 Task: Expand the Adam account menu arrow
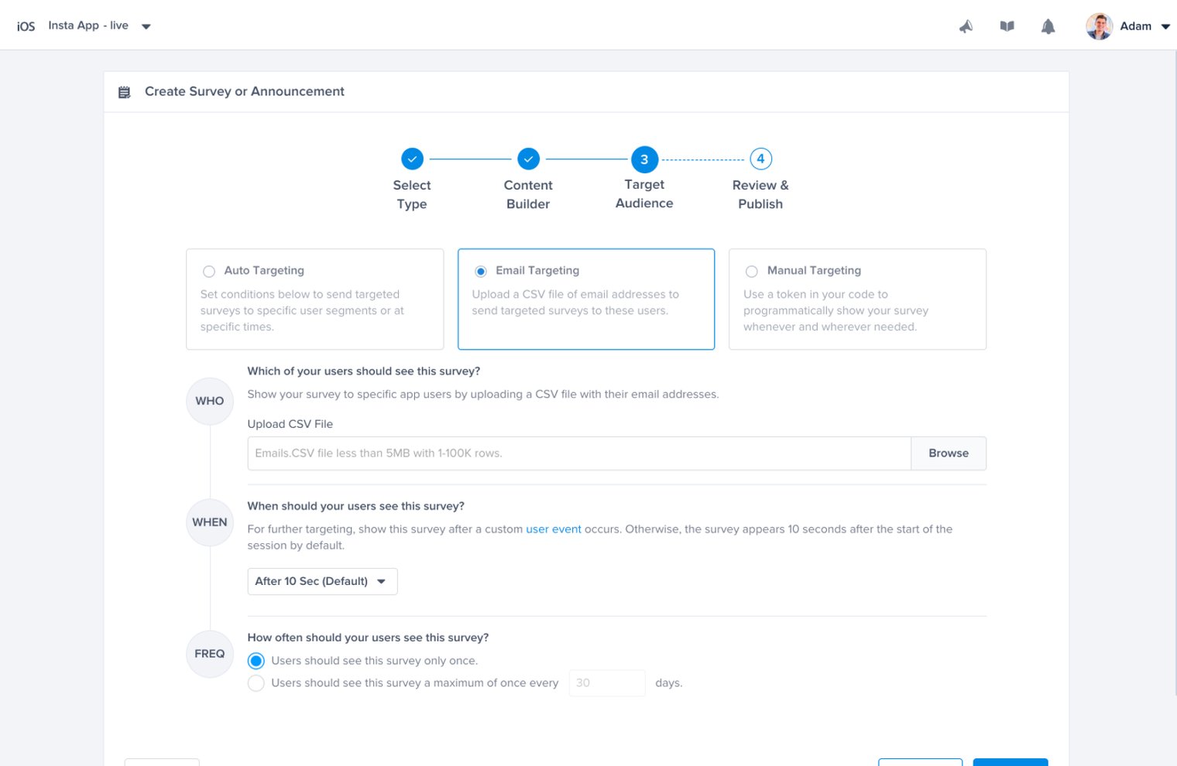[x=1165, y=26]
